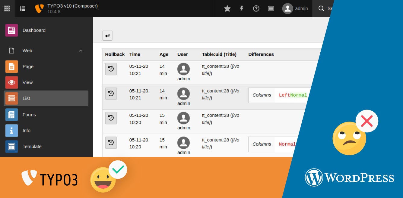Open the help question mark menu
Viewport: 403px width, 198px height.
tap(256, 8)
